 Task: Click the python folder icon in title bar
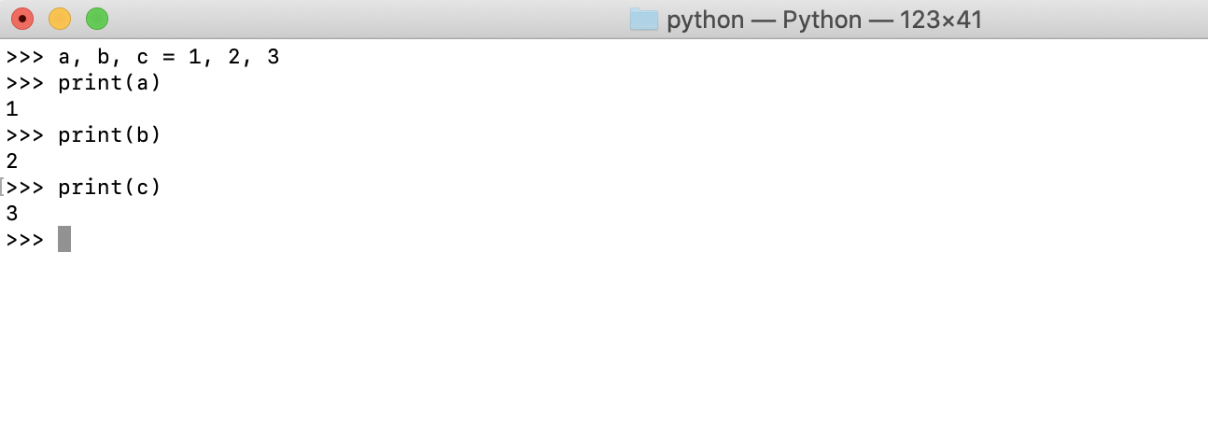(644, 20)
